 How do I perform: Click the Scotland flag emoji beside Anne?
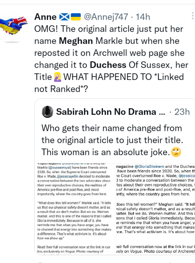(65, 17)
